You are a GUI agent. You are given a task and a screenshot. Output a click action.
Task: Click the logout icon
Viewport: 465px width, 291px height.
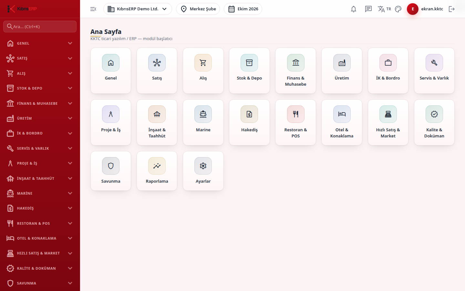click(452, 9)
